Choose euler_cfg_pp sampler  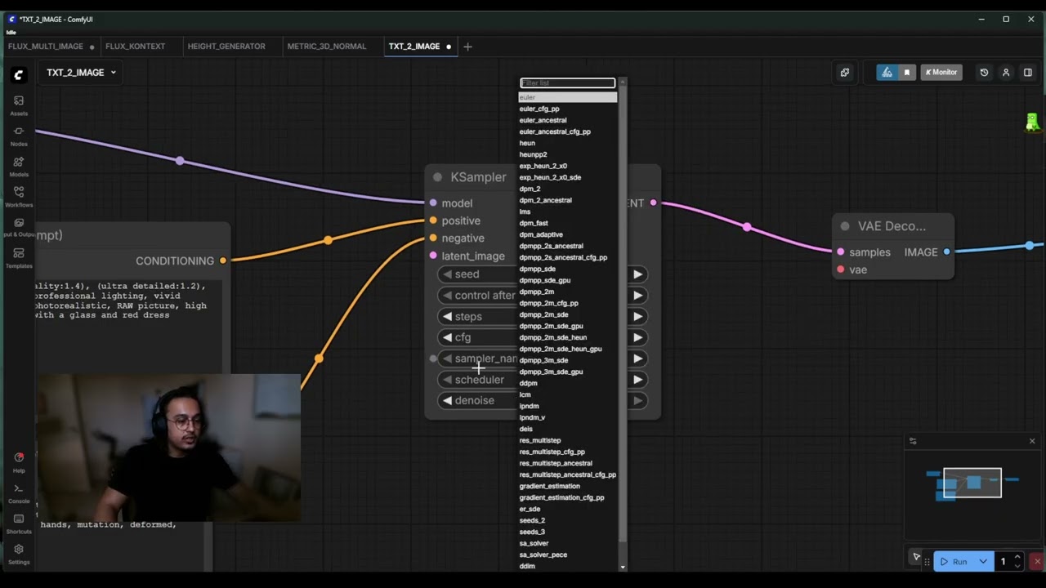pos(568,109)
